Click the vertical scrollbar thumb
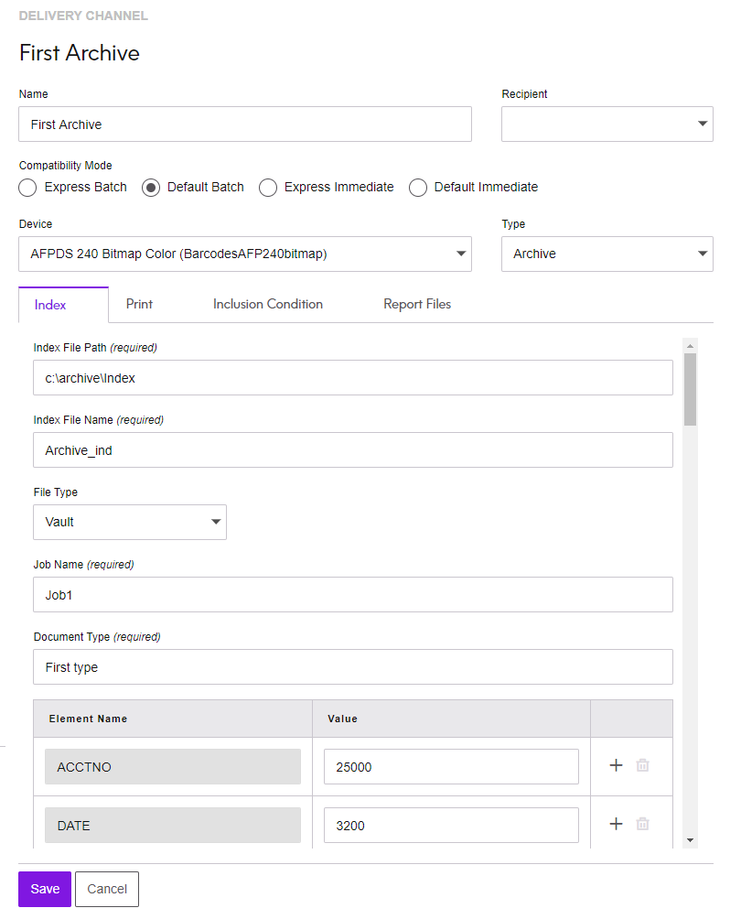The width and height of the screenshot is (741, 919). click(690, 389)
